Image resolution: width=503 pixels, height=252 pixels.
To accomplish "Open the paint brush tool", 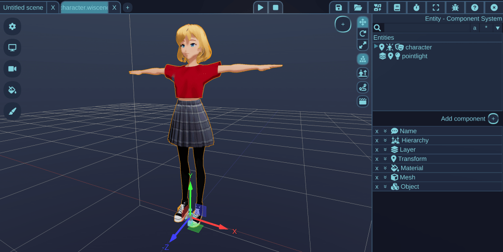I will [12, 111].
